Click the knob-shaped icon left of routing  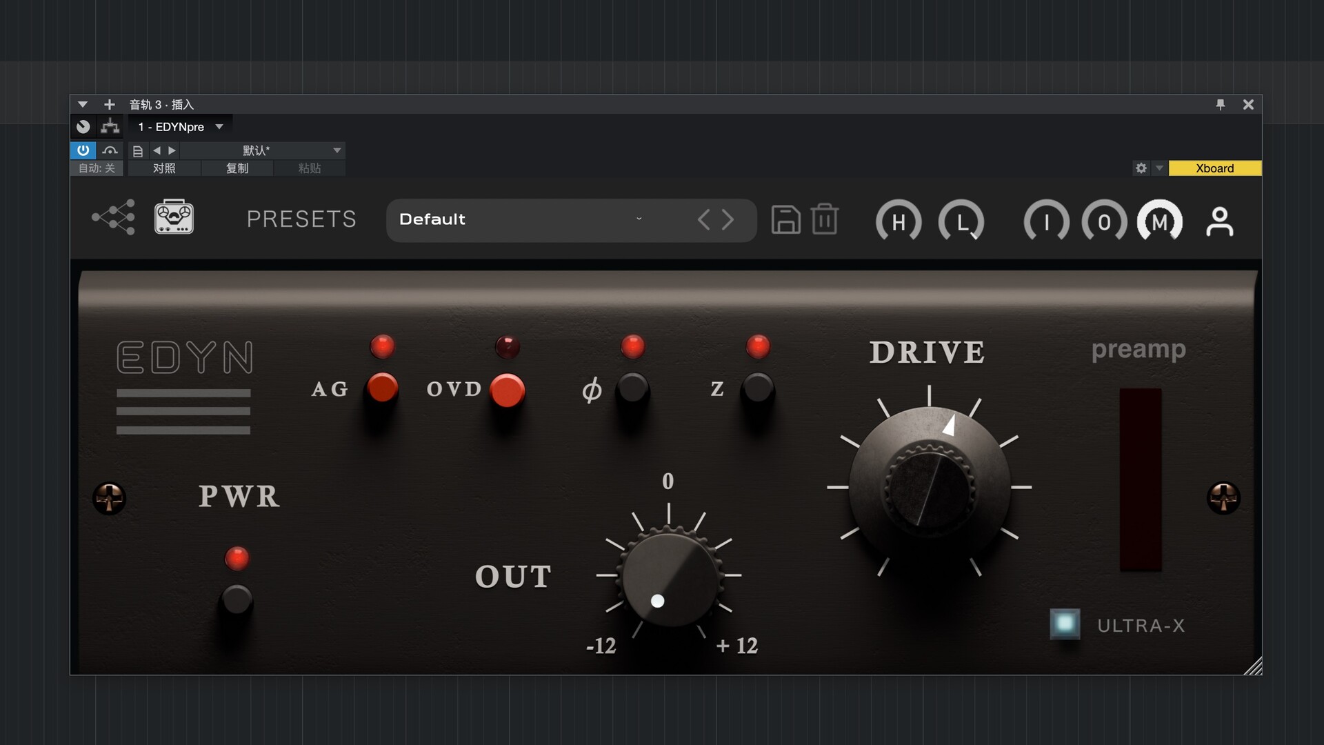(83, 126)
